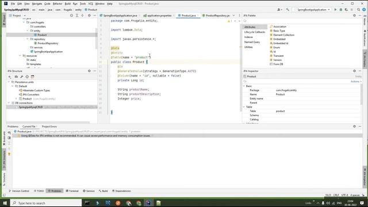Open the Actions dropdown in JPA Inspector
Screen dimensions: 368x207
coord(356,82)
